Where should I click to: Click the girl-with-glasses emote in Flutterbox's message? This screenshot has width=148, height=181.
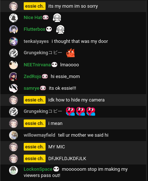pos(60,29)
